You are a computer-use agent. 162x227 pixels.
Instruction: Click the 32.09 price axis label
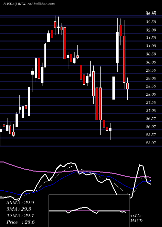[151, 30]
